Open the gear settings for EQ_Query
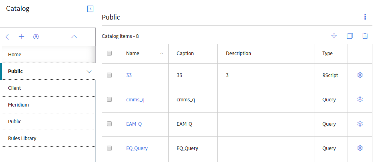This screenshot has width=378, height=162. pos(360,148)
